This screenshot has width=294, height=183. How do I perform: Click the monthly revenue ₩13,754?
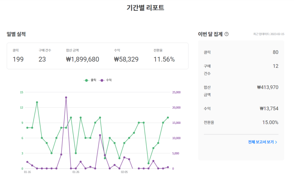tap(269, 108)
